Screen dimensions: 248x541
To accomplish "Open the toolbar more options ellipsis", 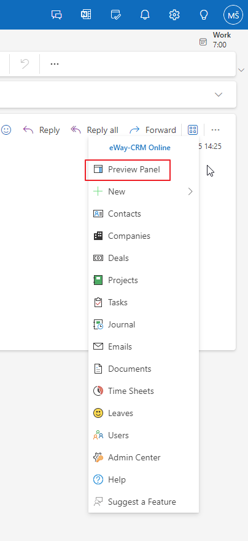I will [x=55, y=64].
